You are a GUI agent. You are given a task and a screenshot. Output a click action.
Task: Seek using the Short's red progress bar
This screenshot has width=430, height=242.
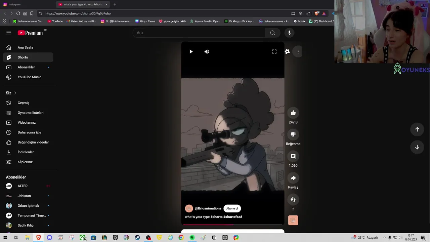pyautogui.click(x=232, y=225)
